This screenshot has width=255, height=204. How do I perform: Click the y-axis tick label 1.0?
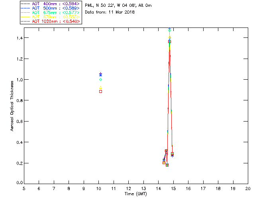pyautogui.click(x=20, y=80)
